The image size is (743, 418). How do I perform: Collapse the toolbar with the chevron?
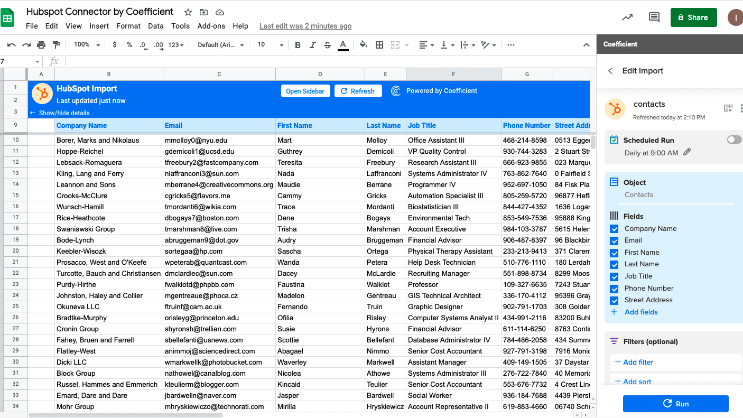[x=586, y=45]
